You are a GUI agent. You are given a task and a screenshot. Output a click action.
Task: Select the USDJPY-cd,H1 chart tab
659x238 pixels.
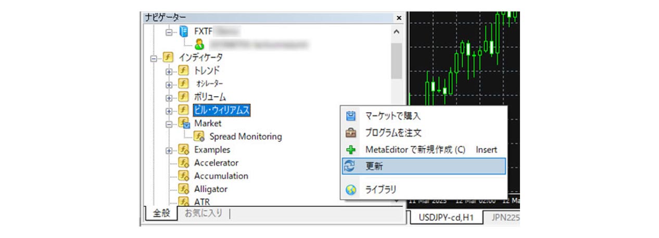[446, 217]
